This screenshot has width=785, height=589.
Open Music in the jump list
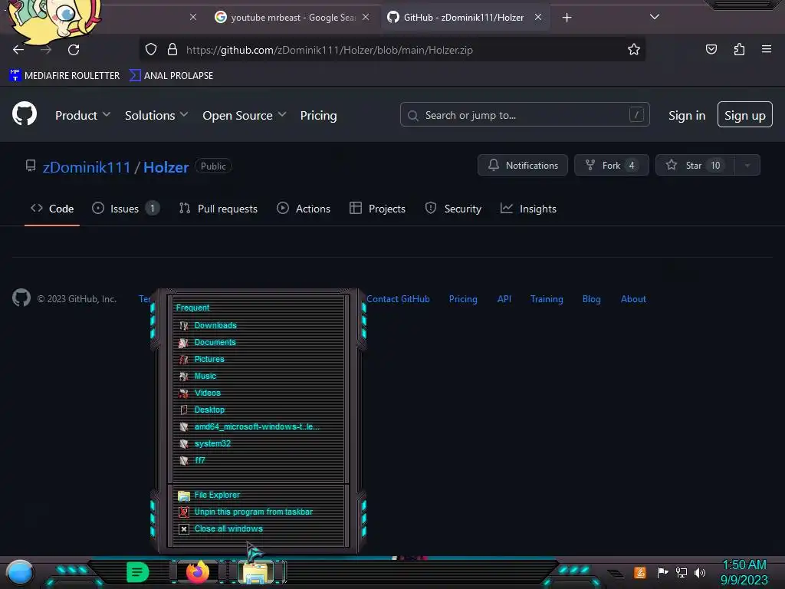(258, 376)
